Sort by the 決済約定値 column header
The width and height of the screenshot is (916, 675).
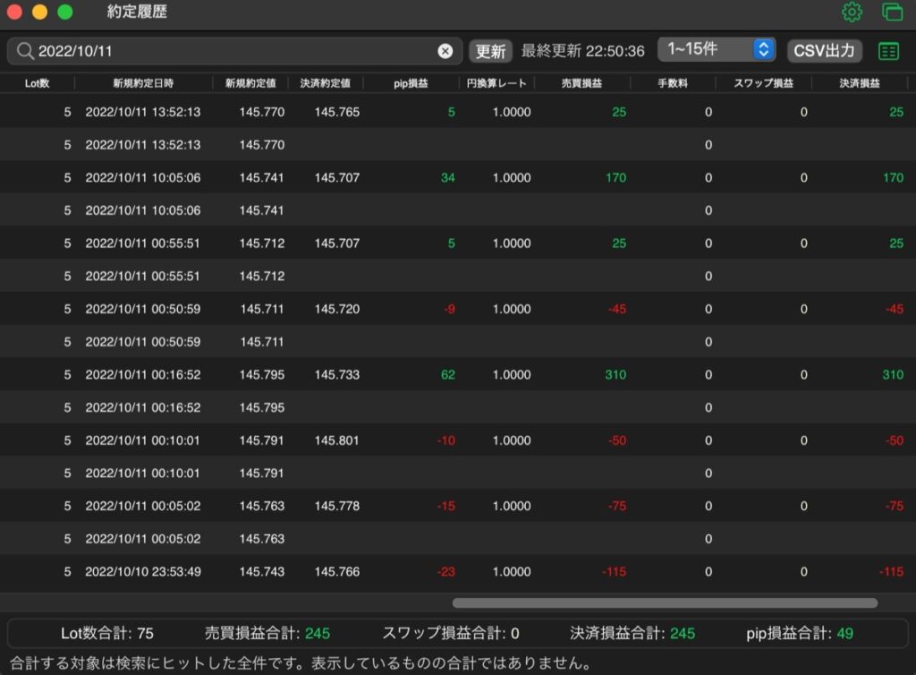click(326, 83)
